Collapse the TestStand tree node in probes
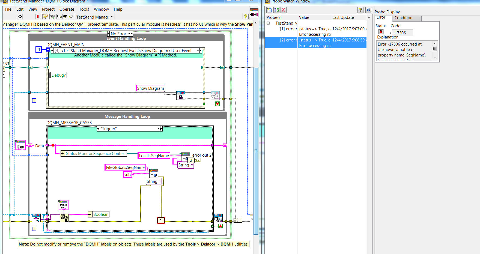 click(x=268, y=23)
